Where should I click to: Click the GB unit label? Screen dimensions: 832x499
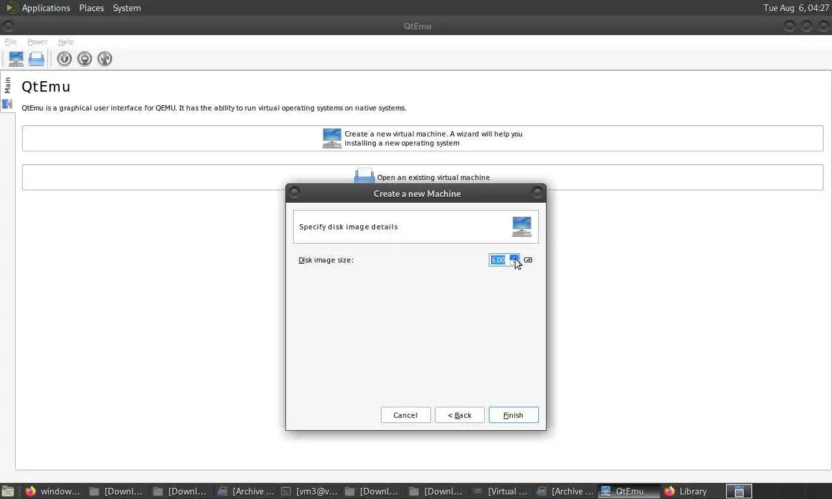[x=528, y=260]
